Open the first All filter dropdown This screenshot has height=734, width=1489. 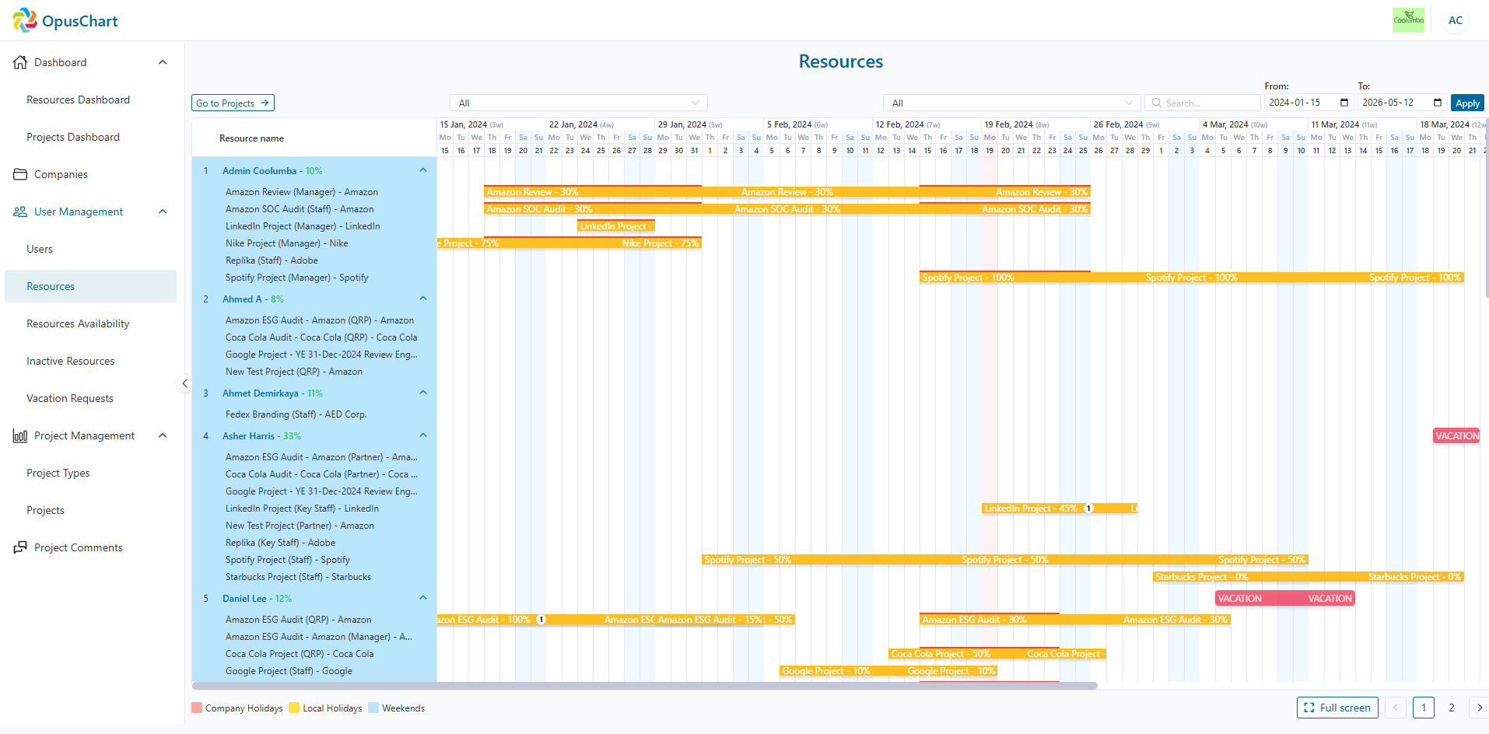pos(579,103)
